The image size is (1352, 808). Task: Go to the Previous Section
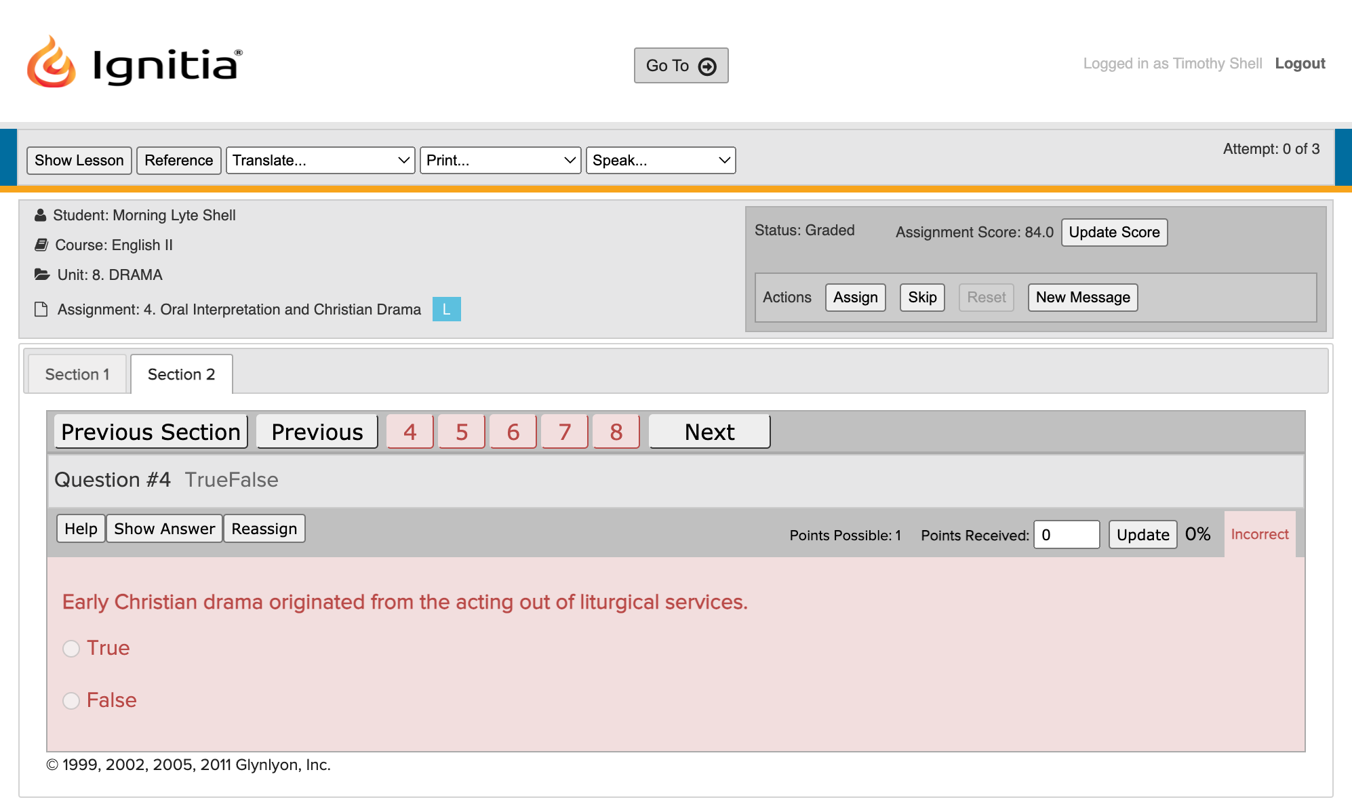click(x=151, y=432)
